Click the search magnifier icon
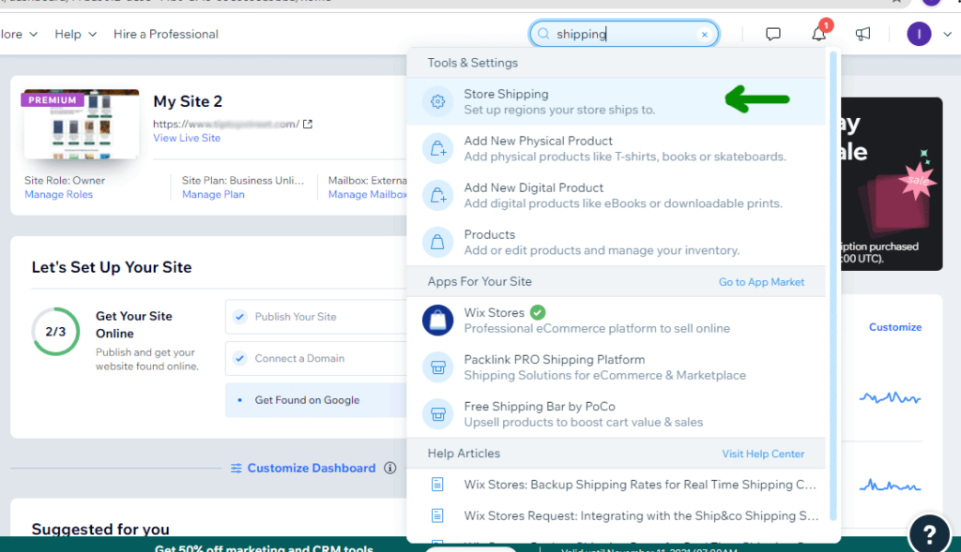The height and width of the screenshot is (552, 961). pos(543,34)
